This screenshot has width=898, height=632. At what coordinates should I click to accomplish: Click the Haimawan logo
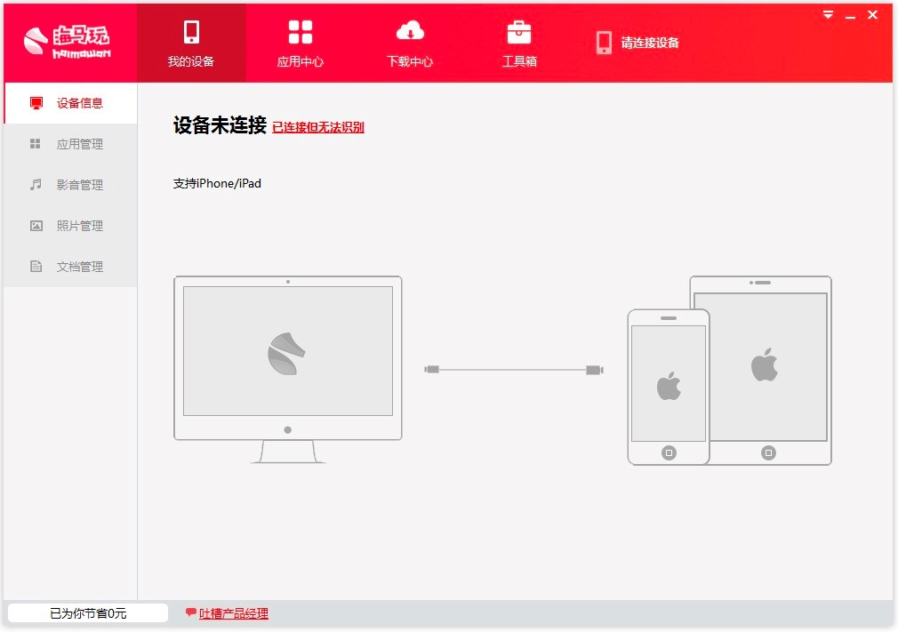(67, 42)
